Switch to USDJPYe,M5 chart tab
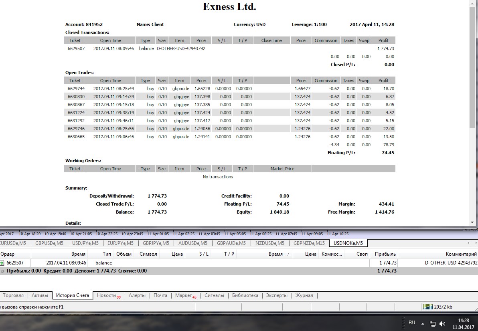The width and height of the screenshot is (478, 331). click(x=85, y=243)
